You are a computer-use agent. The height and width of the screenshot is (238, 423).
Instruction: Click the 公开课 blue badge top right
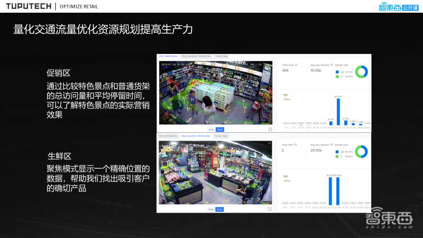click(410, 7)
